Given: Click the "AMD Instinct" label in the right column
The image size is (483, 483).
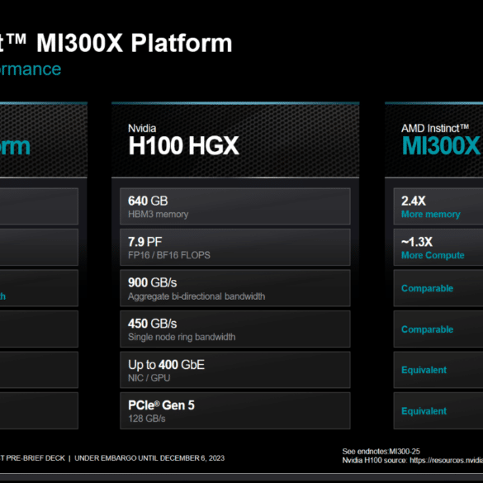Looking at the screenshot, I should click(435, 128).
